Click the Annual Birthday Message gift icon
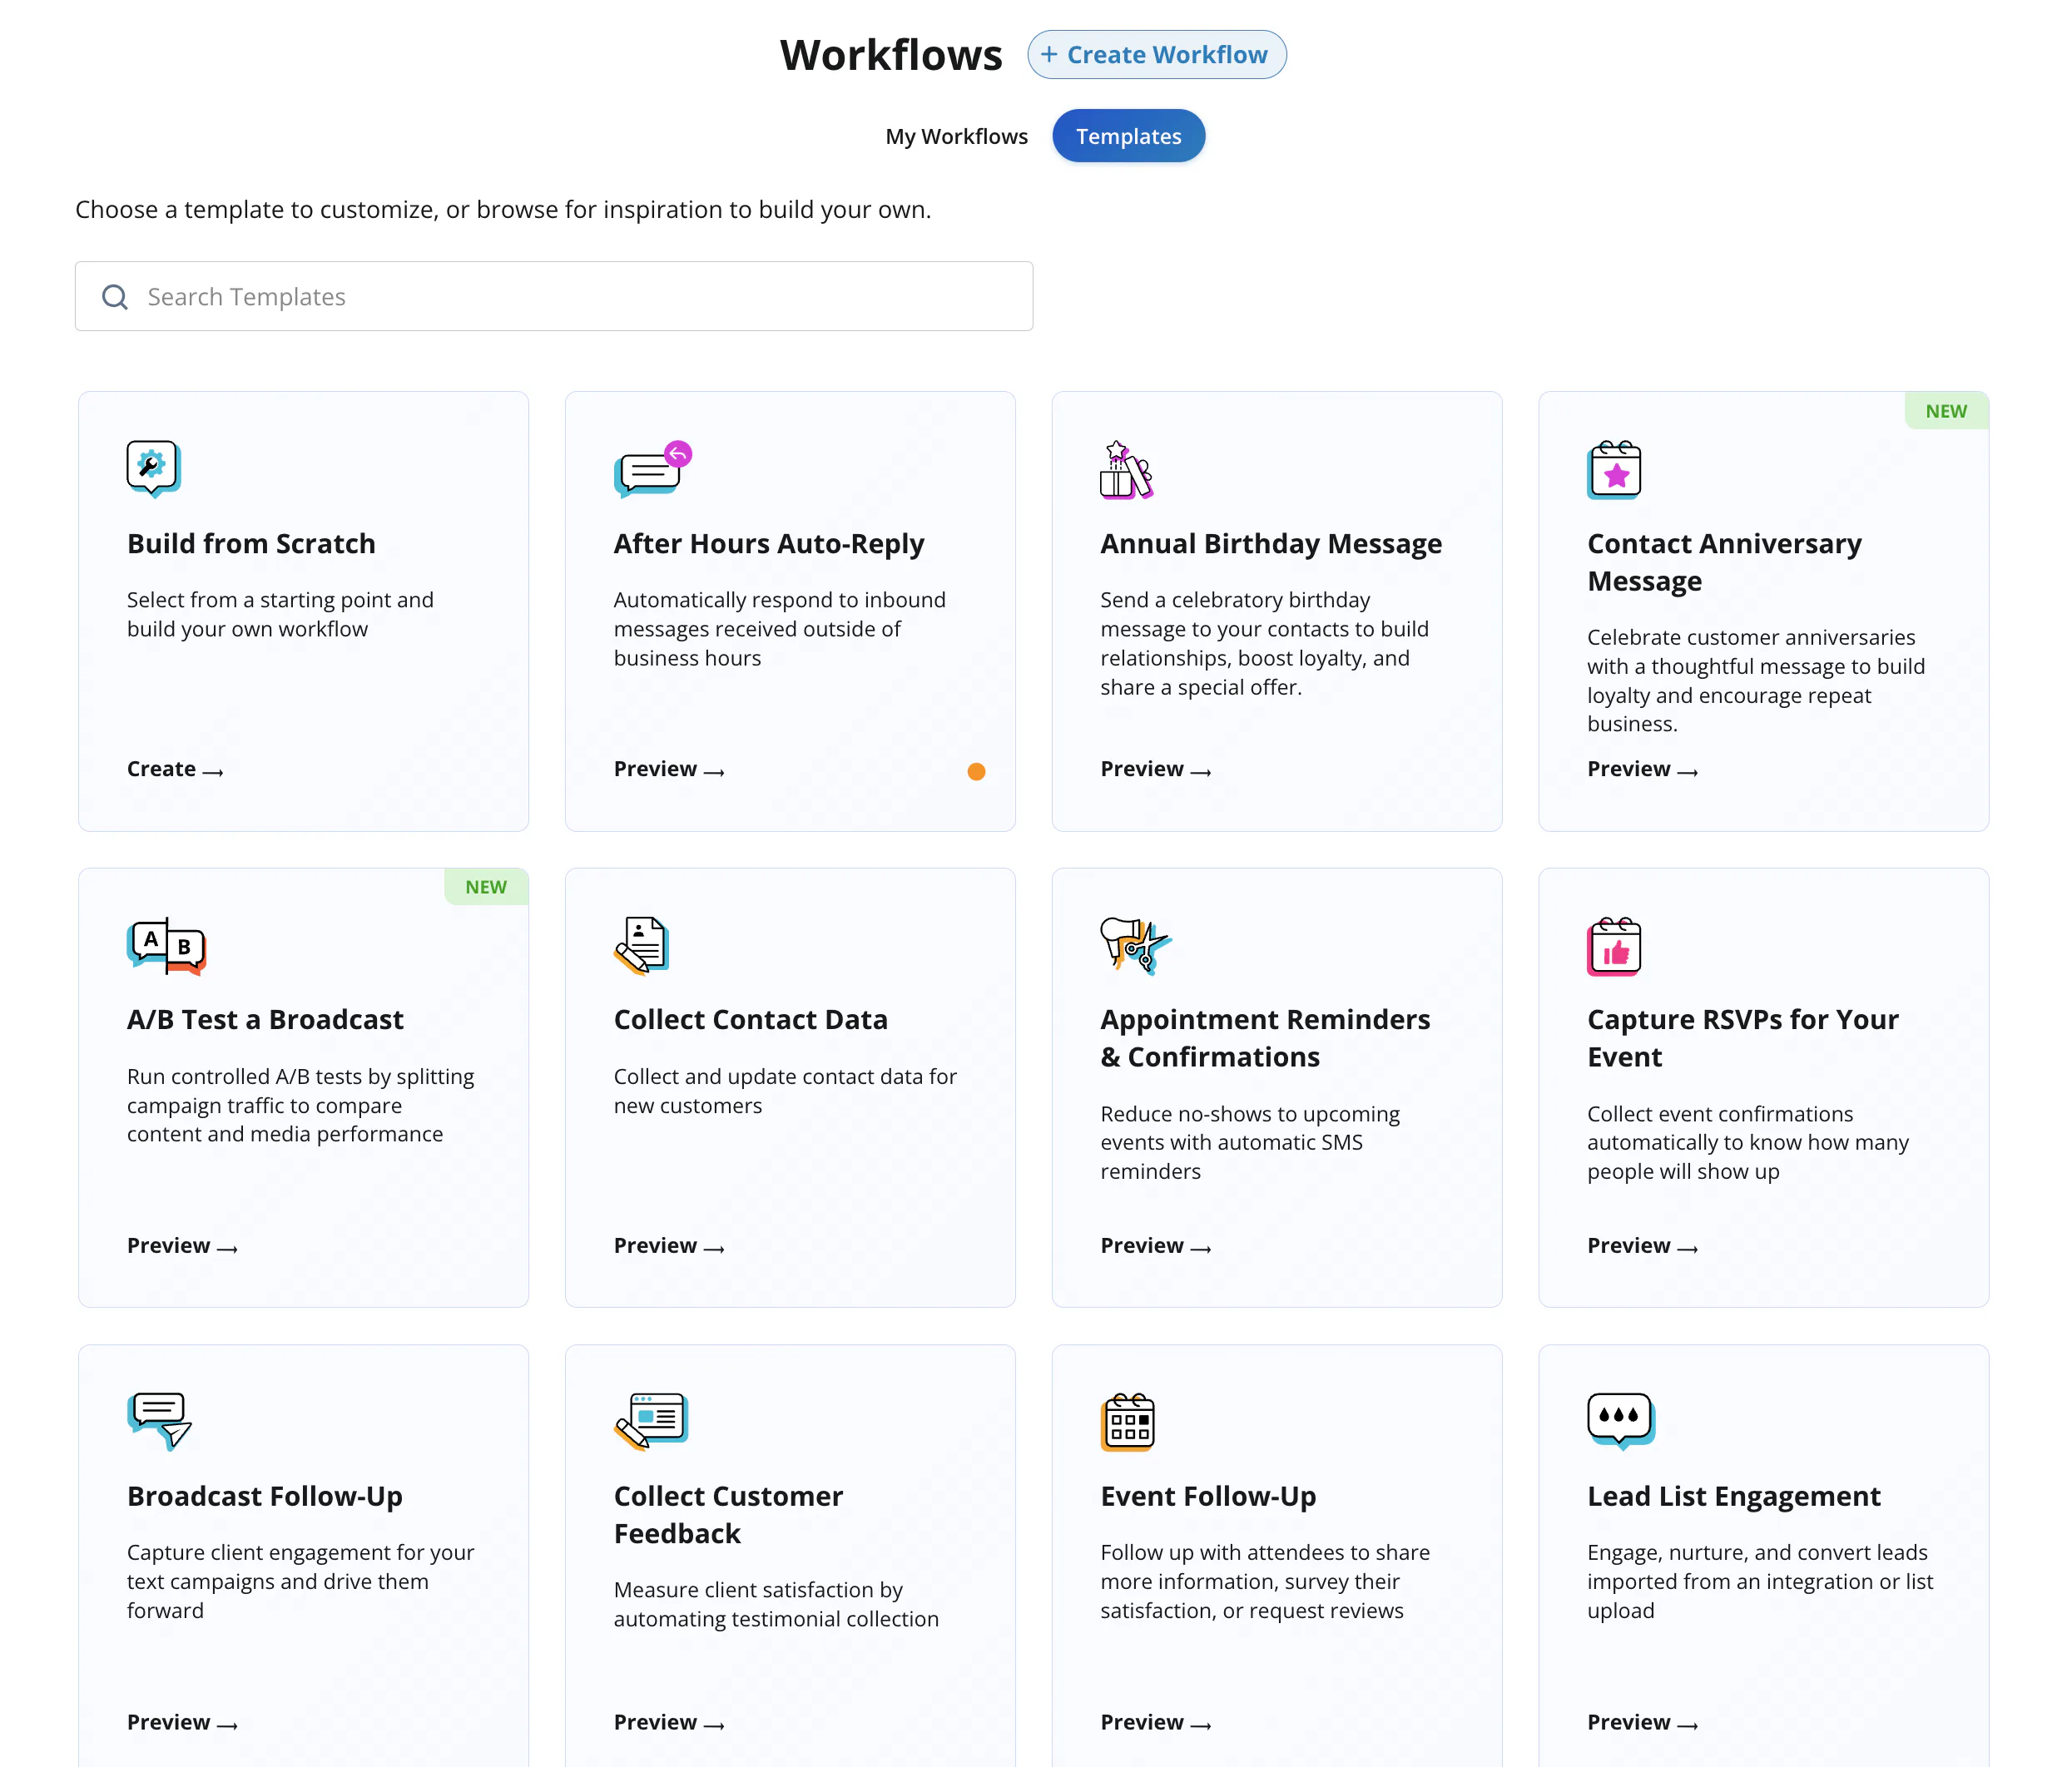Viewport: 2072px width, 1767px height. click(1127, 468)
